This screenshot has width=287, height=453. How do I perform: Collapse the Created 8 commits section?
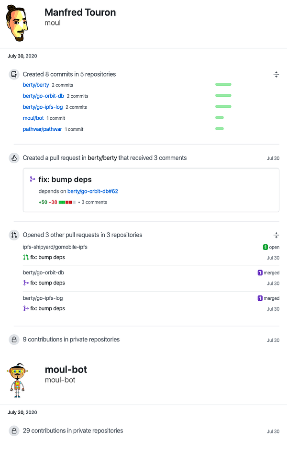click(x=276, y=74)
